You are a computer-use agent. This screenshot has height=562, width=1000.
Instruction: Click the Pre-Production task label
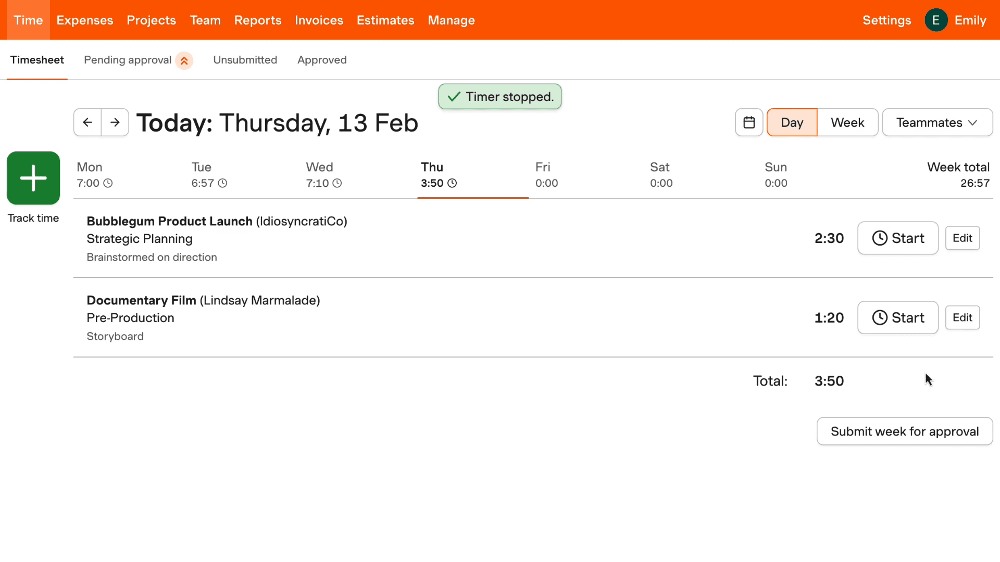(x=130, y=318)
